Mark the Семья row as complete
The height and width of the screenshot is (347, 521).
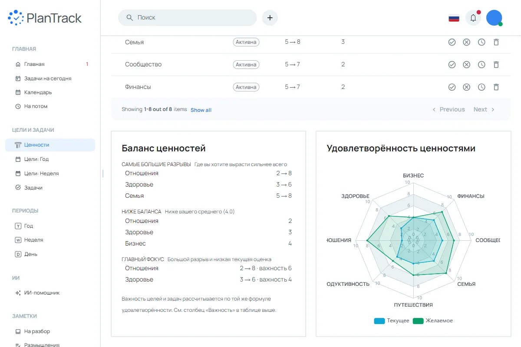(x=452, y=42)
